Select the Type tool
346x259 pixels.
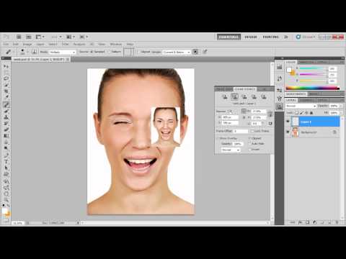pyautogui.click(x=6, y=161)
